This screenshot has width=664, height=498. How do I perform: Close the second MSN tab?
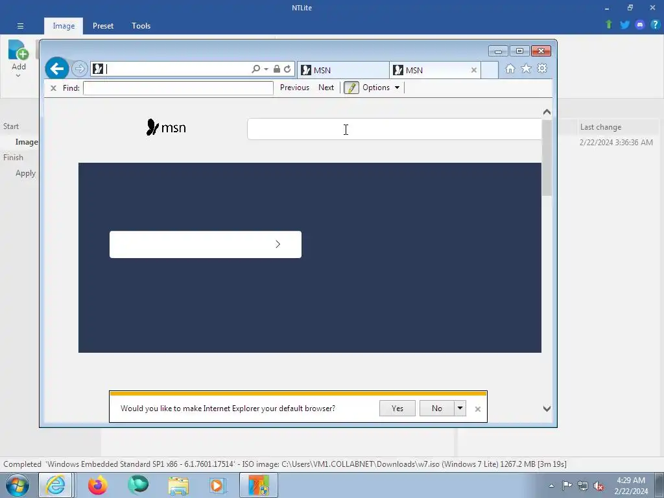tap(474, 70)
